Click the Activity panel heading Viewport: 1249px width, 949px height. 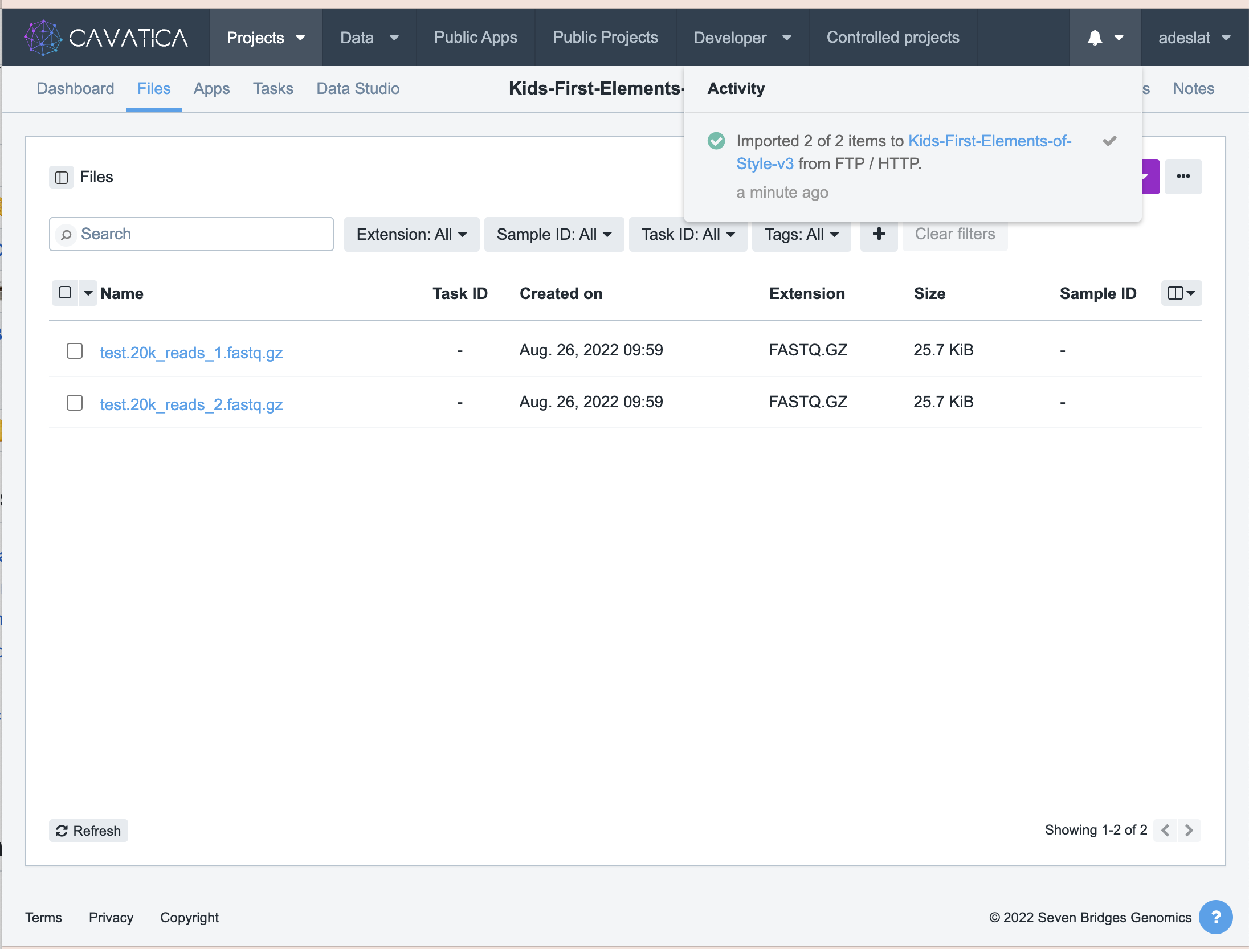[736, 89]
